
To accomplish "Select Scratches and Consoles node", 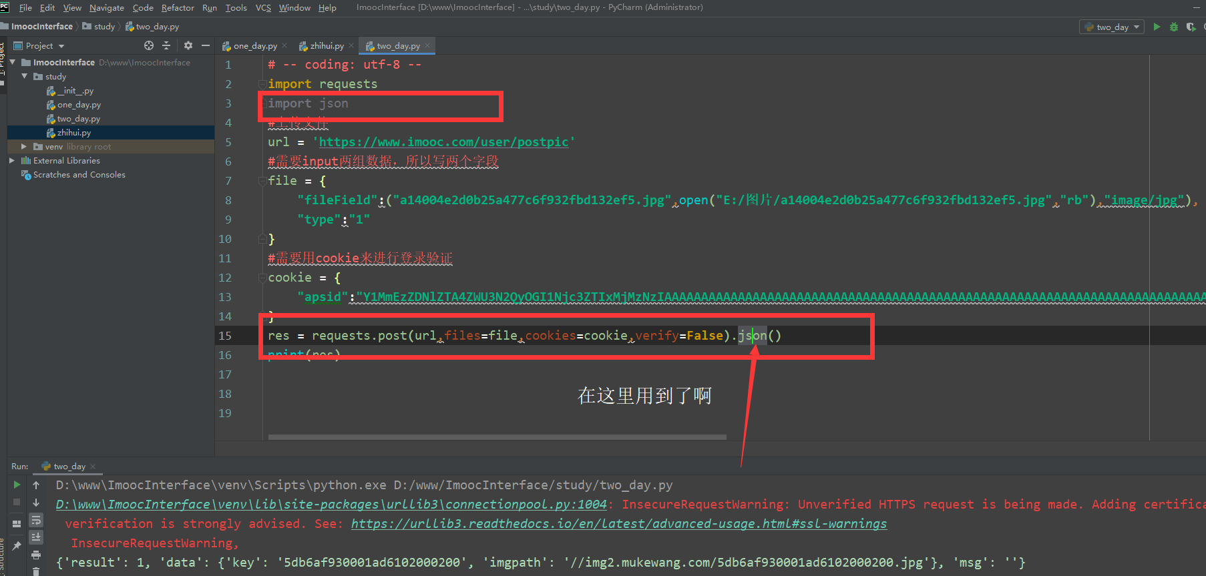I will click(x=73, y=174).
